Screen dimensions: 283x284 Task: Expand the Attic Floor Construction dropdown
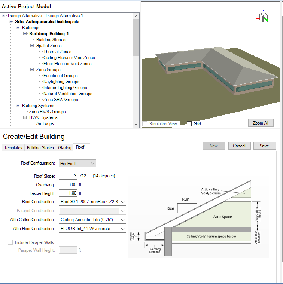point(92,229)
